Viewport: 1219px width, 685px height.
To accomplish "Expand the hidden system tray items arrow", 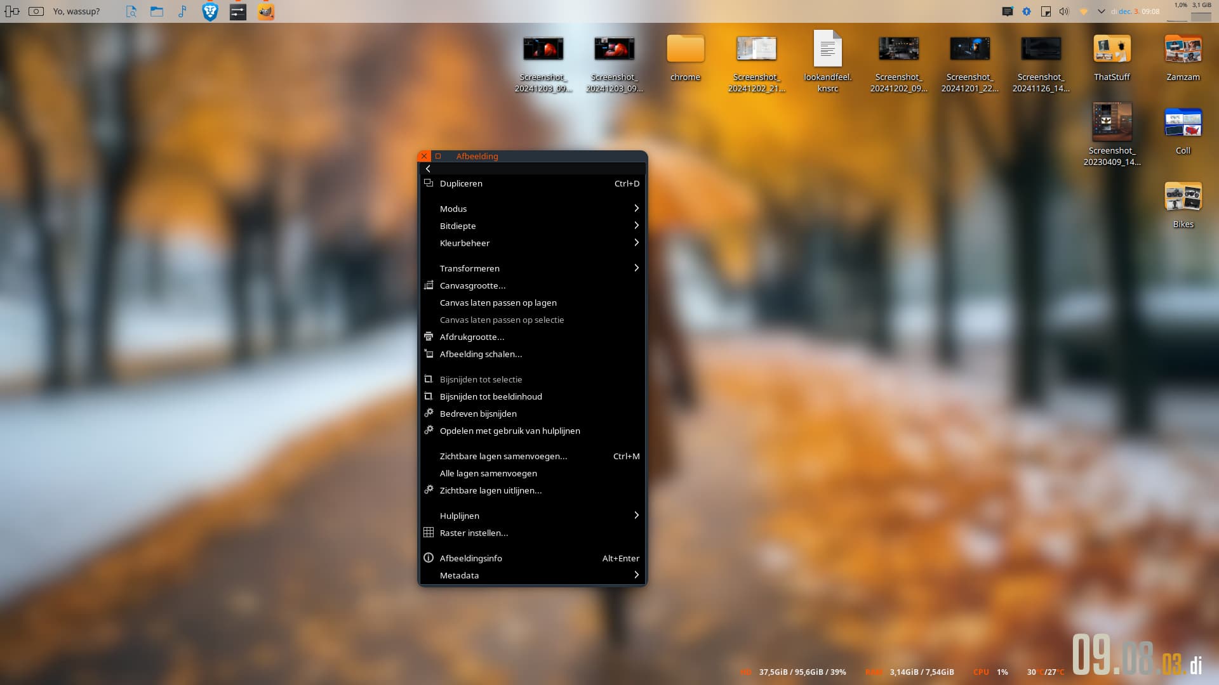I will point(1101,11).
